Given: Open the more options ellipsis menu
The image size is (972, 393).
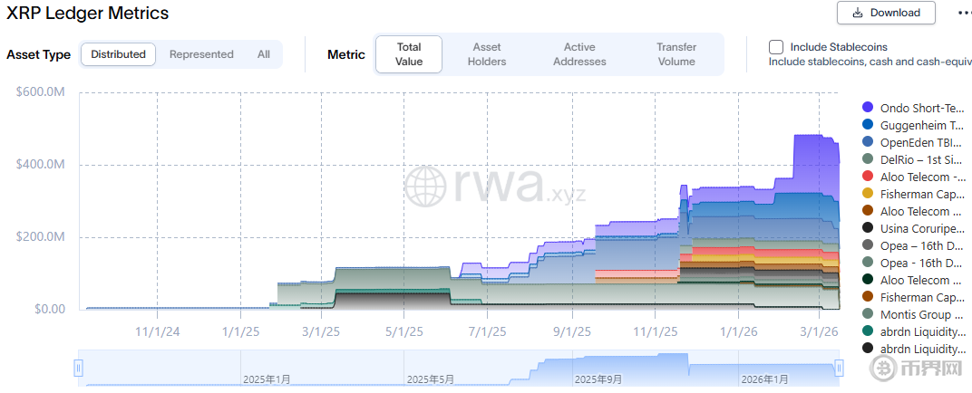Looking at the screenshot, I should [x=964, y=13].
